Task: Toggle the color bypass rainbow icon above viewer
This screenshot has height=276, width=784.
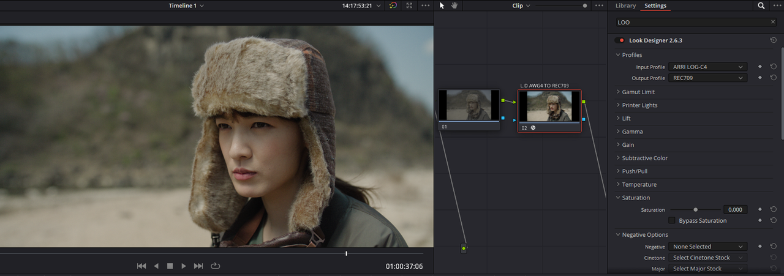Action: (x=393, y=6)
